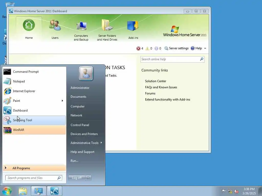Expand the Help dropdown arrow

coord(205,48)
